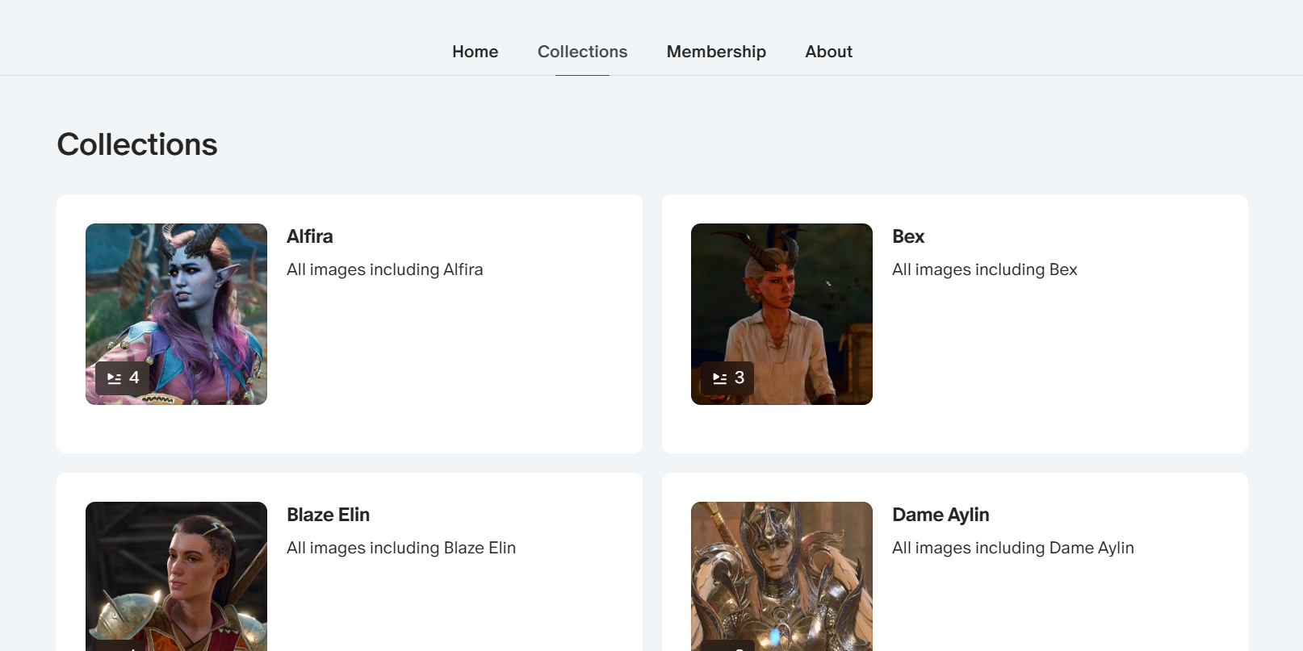
Task: Go to the Membership tab
Action: pos(716,52)
